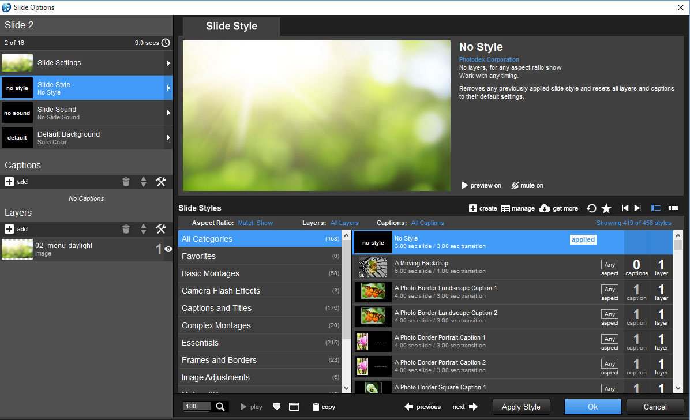690x420 pixels.
Task: Click the full screen window icon
Action: [x=294, y=407]
